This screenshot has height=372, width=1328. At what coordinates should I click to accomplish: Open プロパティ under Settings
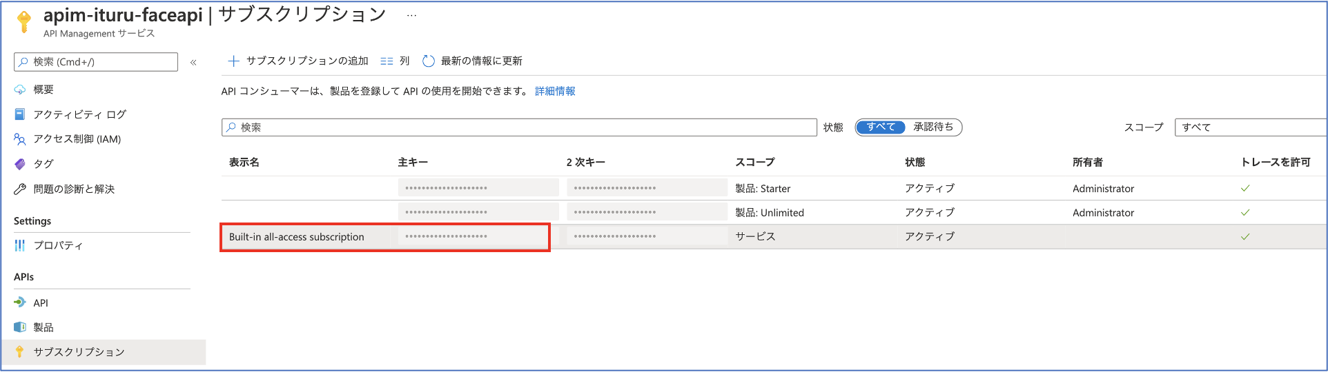(58, 245)
